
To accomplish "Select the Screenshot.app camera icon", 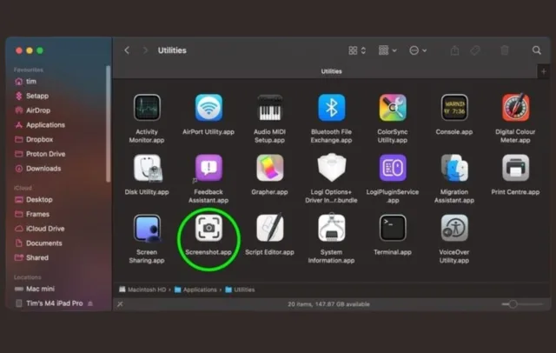I will click(208, 228).
